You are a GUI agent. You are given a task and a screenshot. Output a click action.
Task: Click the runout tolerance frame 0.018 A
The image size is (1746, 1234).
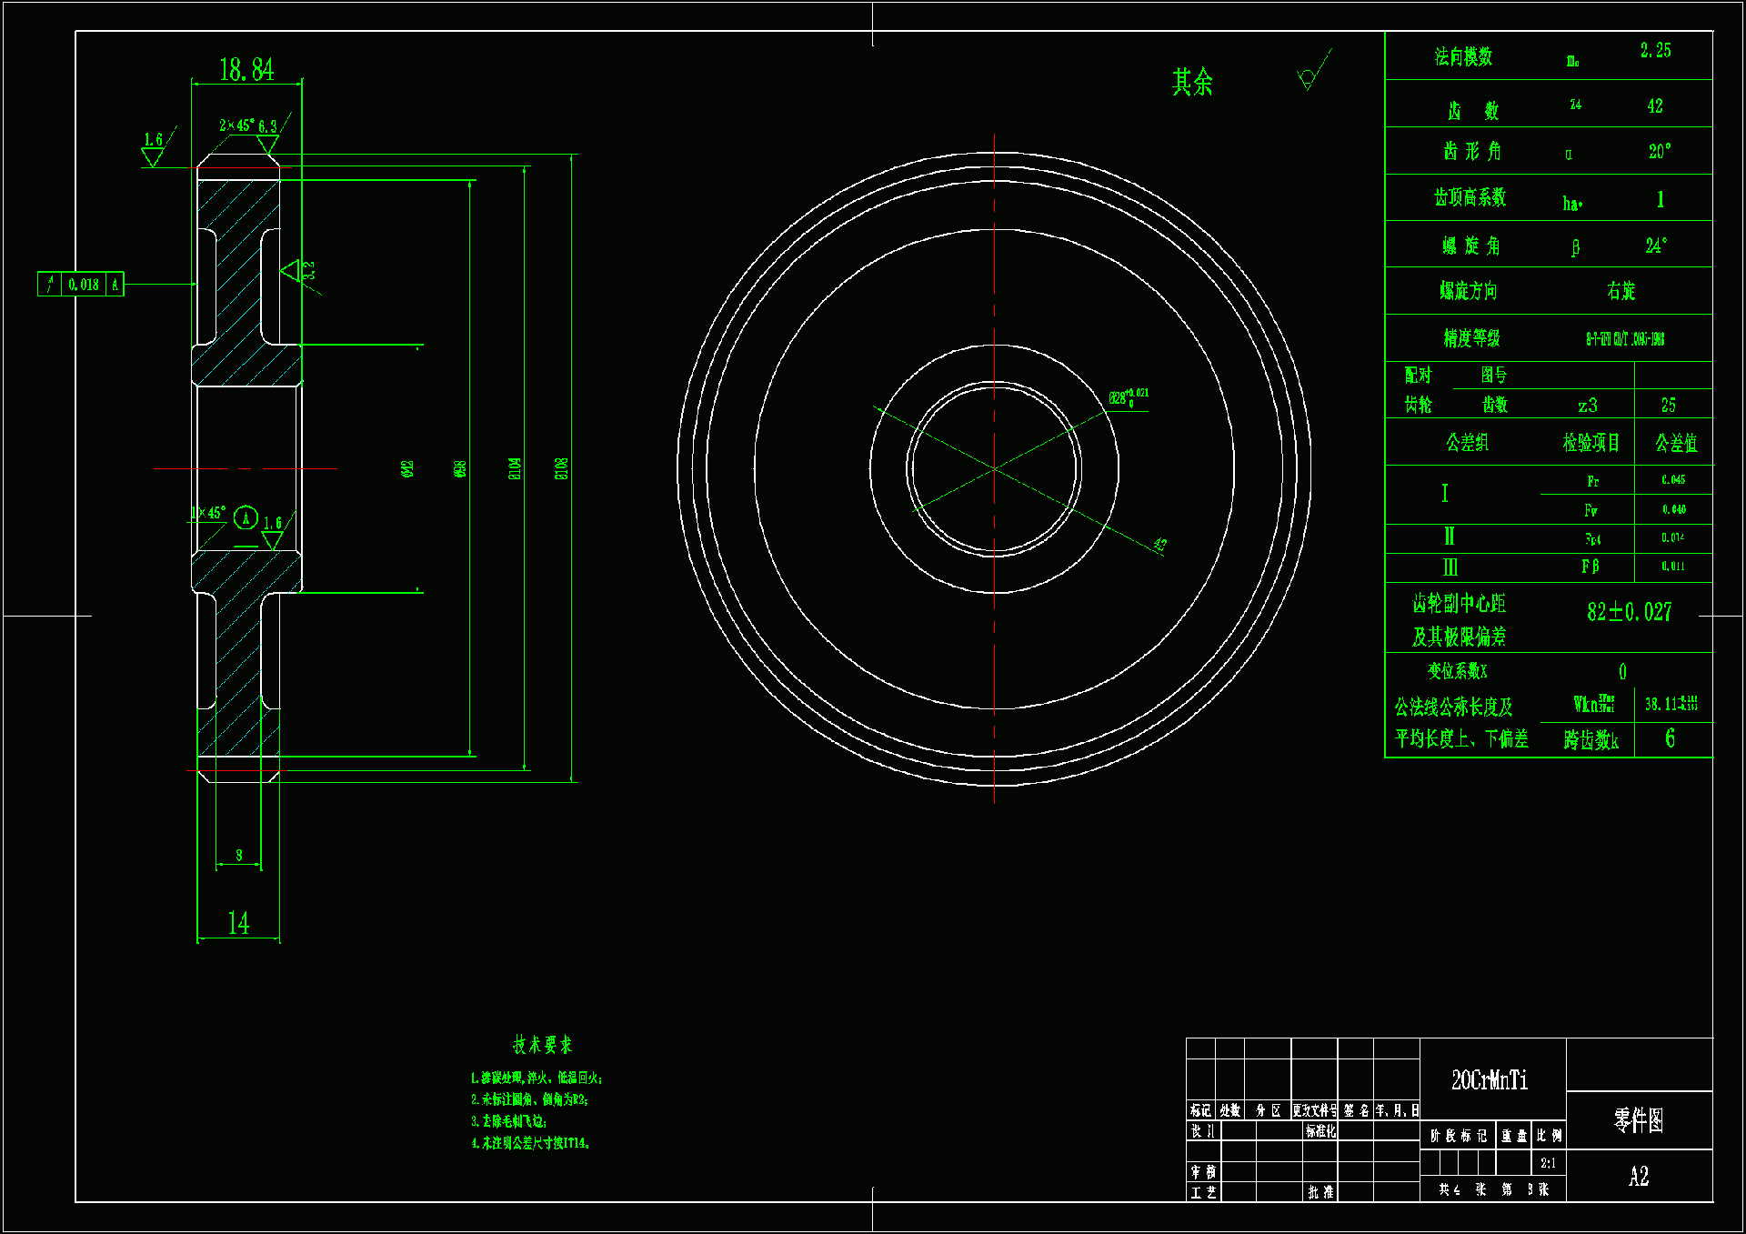click(81, 285)
